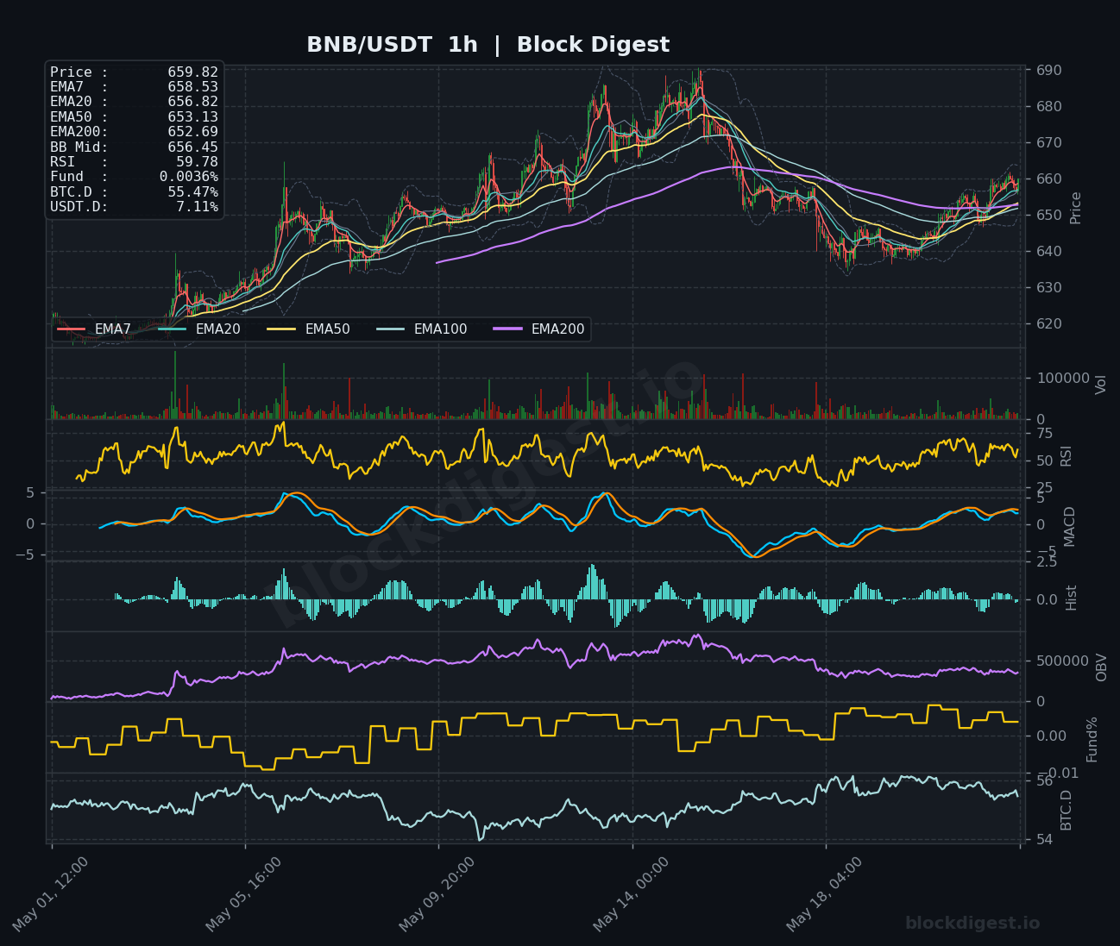Click the Price 659.82 readout
Image resolution: width=1120 pixels, height=946 pixels.
(x=134, y=72)
